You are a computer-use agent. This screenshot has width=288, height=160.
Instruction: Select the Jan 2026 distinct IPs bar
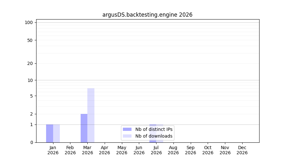pyautogui.click(x=50, y=133)
